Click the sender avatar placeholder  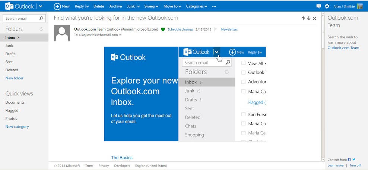tap(62, 33)
